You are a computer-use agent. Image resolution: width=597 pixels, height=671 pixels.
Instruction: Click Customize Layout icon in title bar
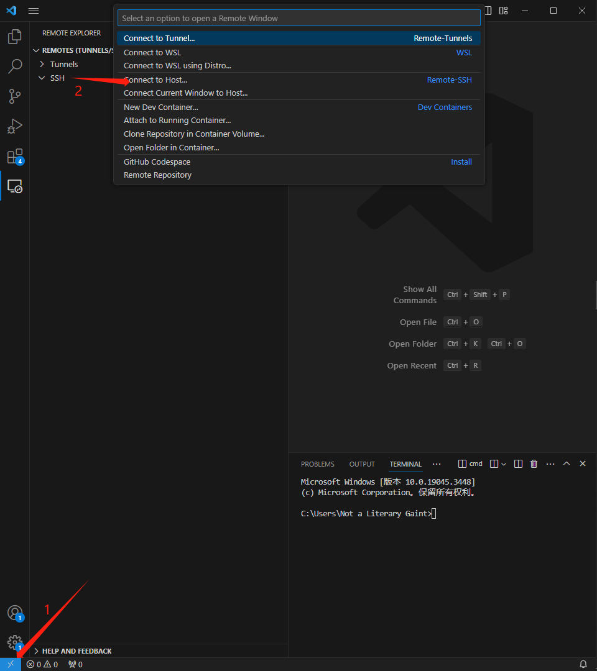pos(503,11)
